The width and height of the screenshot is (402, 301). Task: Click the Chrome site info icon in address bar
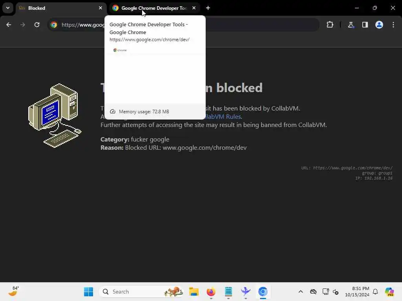(x=54, y=25)
